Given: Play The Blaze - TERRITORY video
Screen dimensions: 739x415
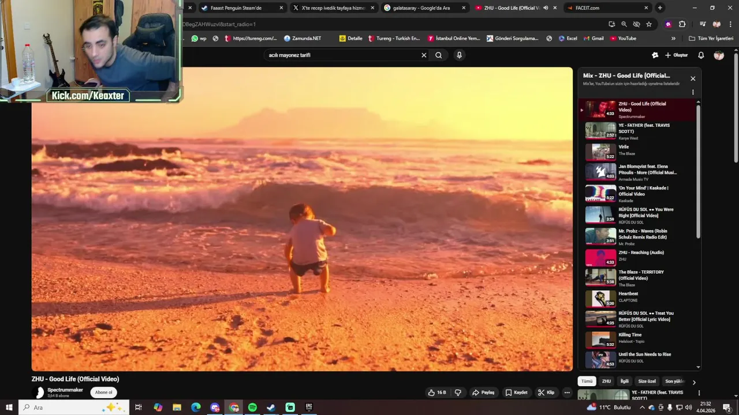Looking at the screenshot, I should click(x=638, y=278).
